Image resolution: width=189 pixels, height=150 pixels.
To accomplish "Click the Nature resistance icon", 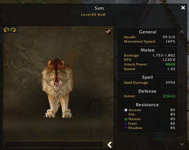I will coord(126,119).
